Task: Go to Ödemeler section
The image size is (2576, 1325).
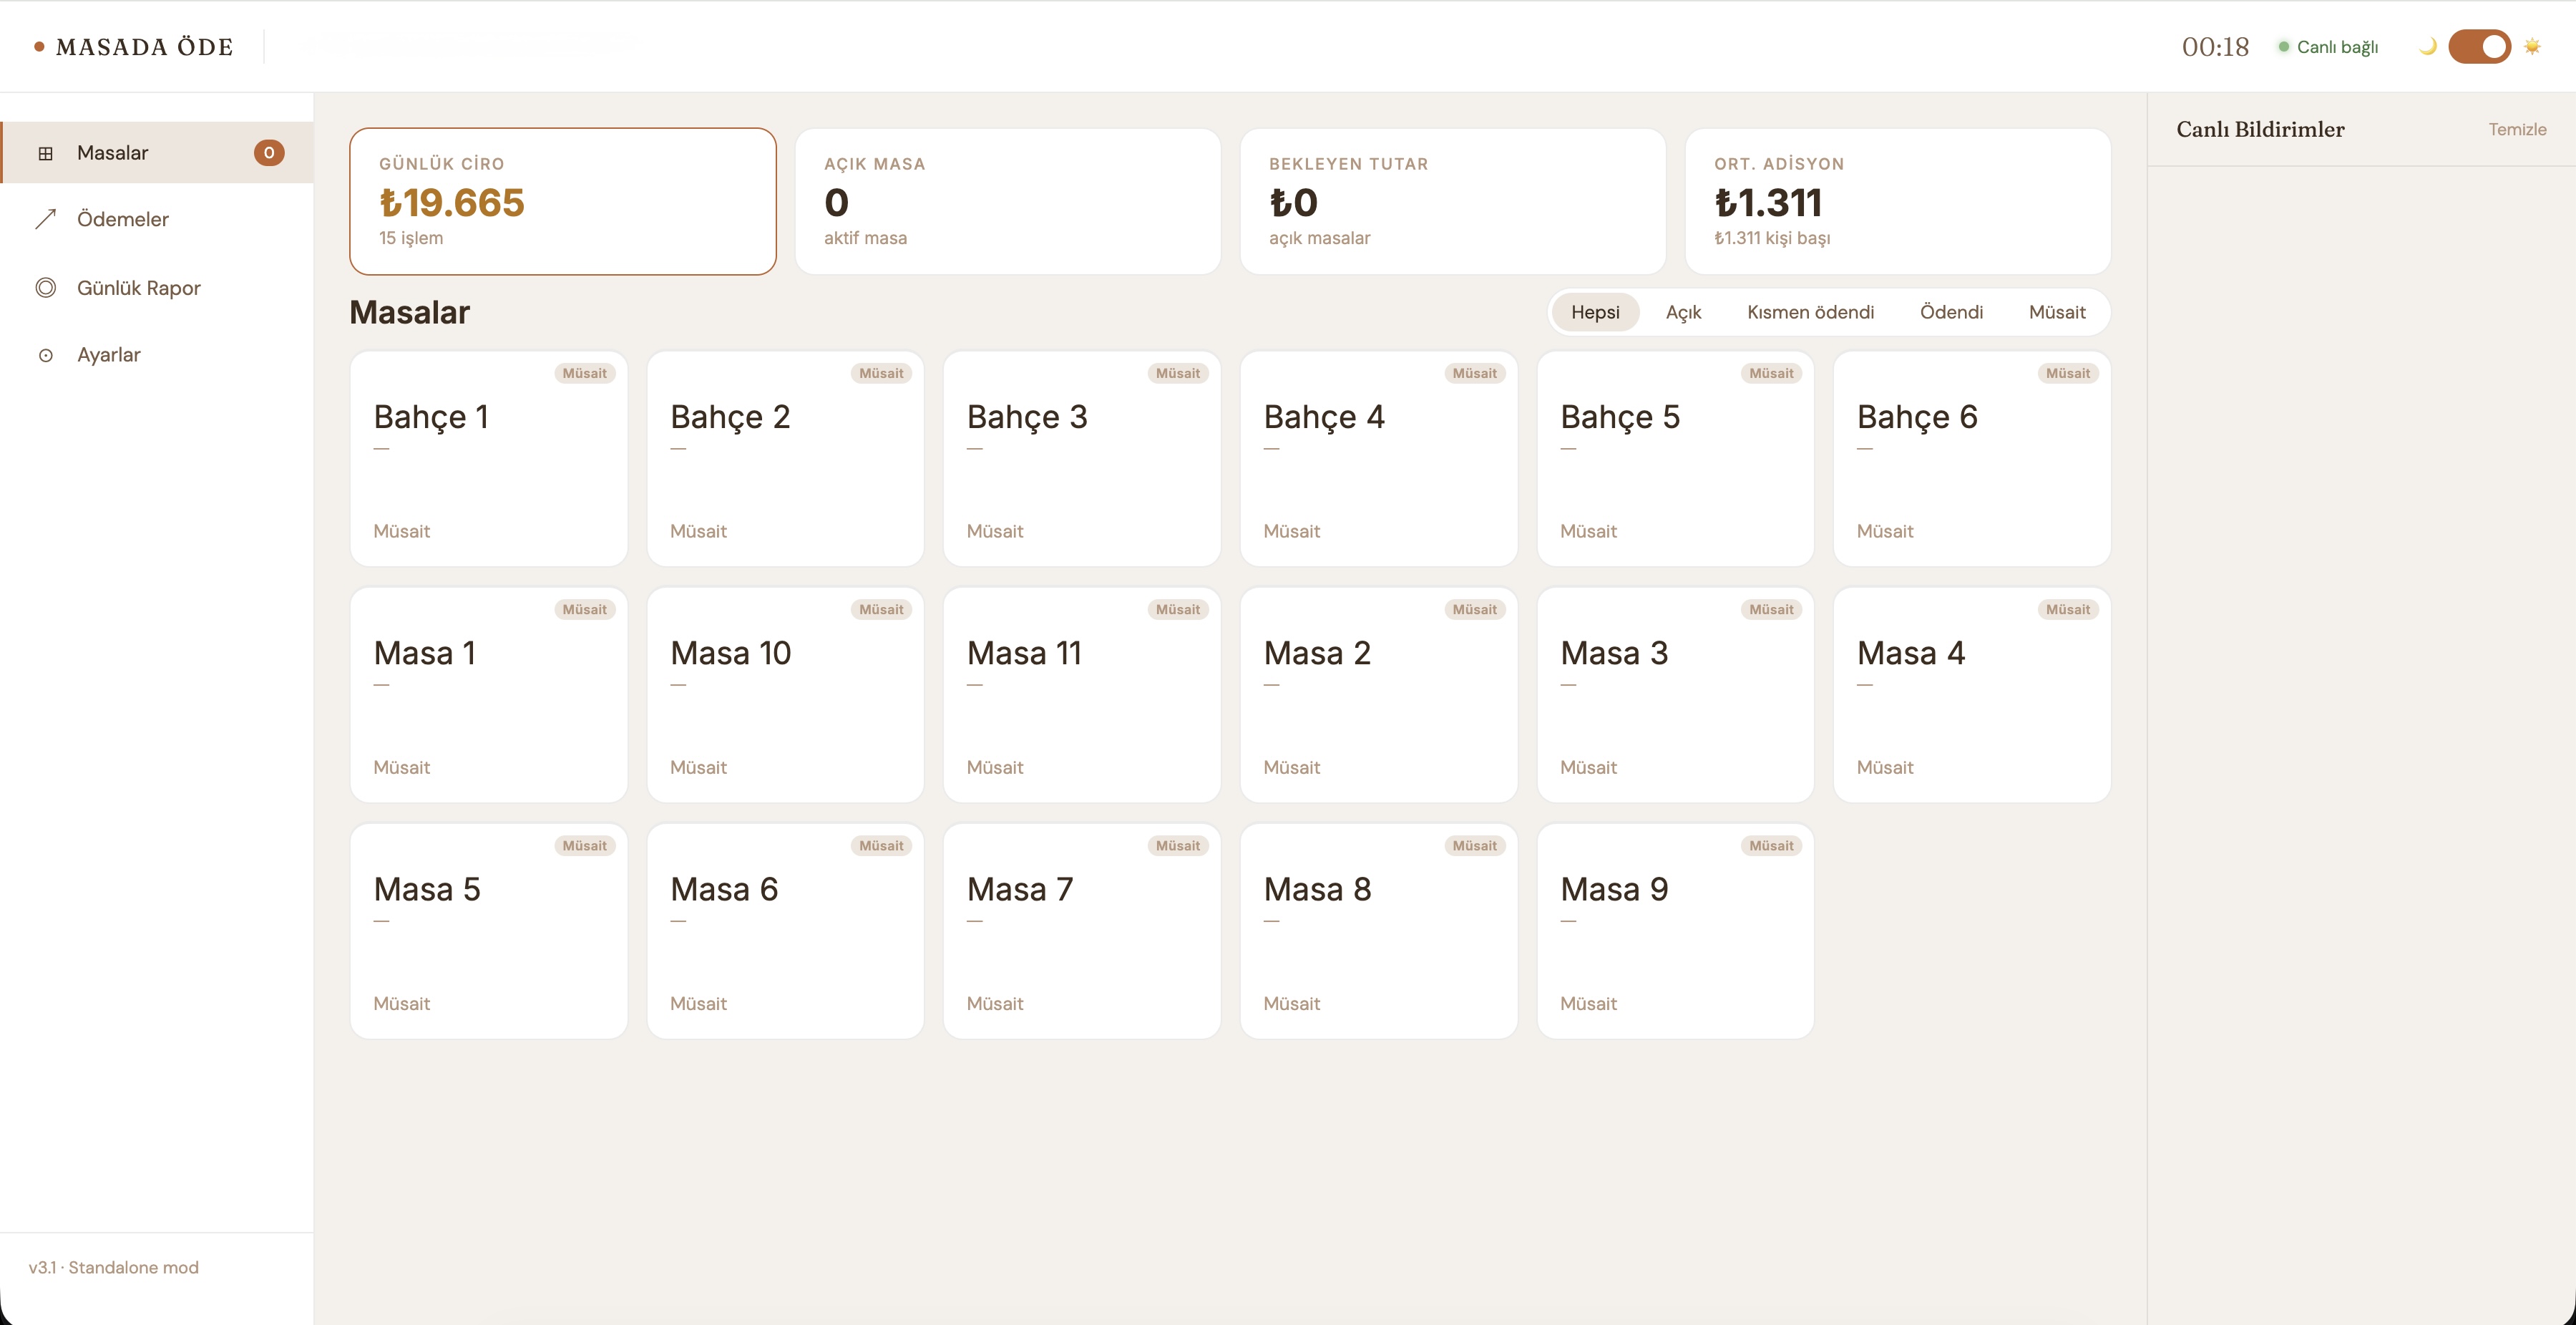Action: pos(122,219)
